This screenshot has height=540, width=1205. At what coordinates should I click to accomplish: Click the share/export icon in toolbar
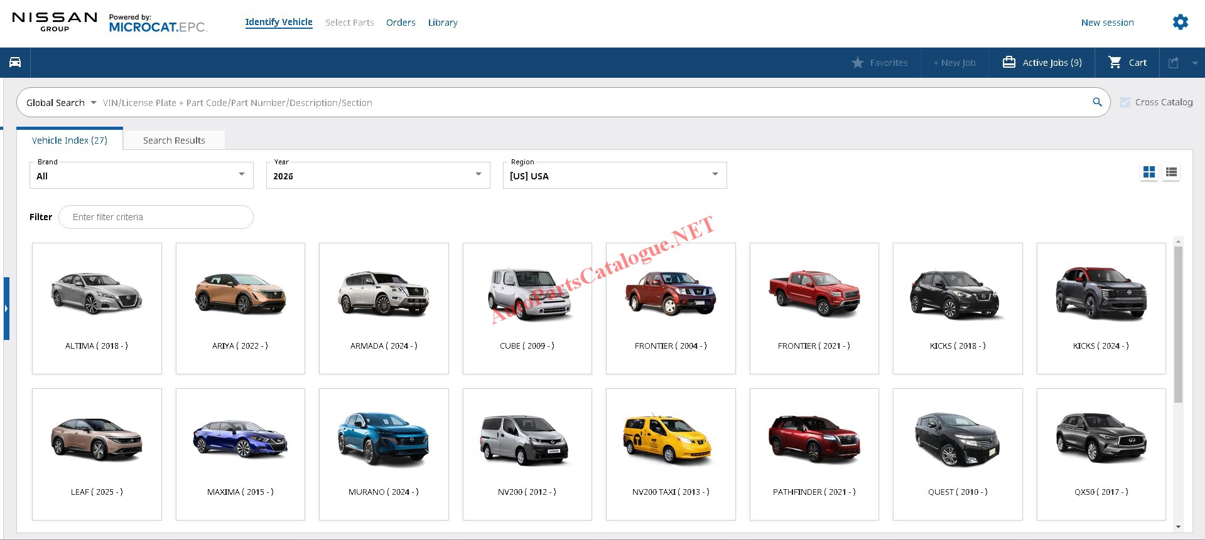1173,63
